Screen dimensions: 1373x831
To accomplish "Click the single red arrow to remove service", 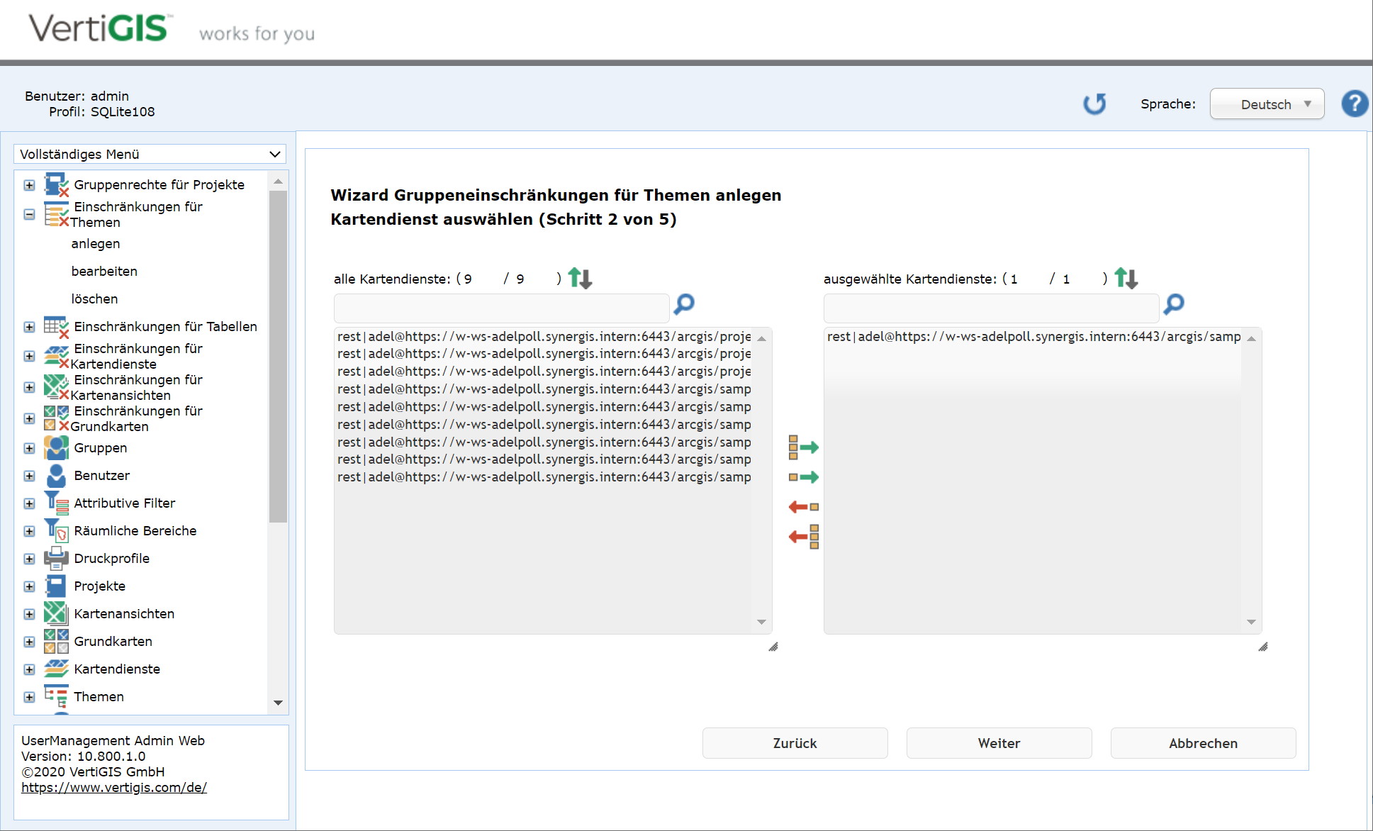I will coord(803,507).
